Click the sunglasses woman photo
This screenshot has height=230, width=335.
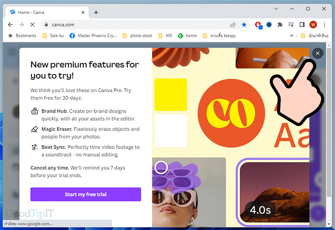pyautogui.click(x=189, y=192)
